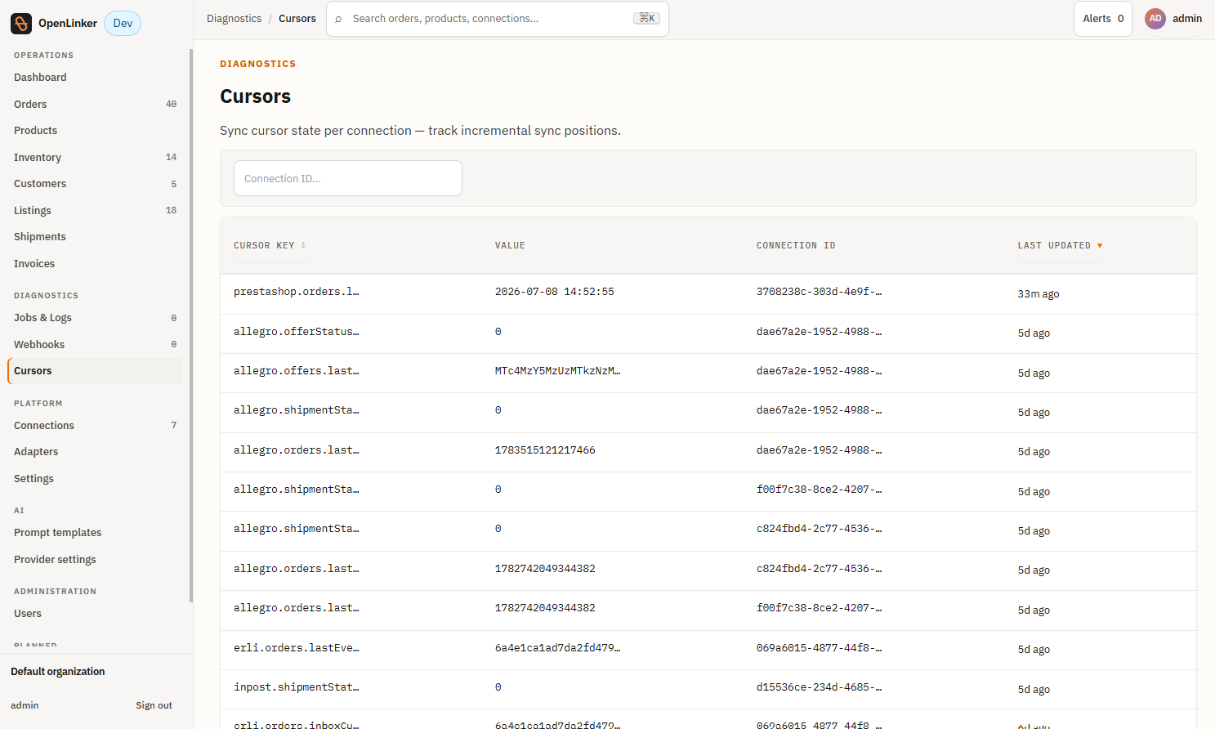
Task: Go to Diagnostics breadcrumb
Action: point(234,19)
